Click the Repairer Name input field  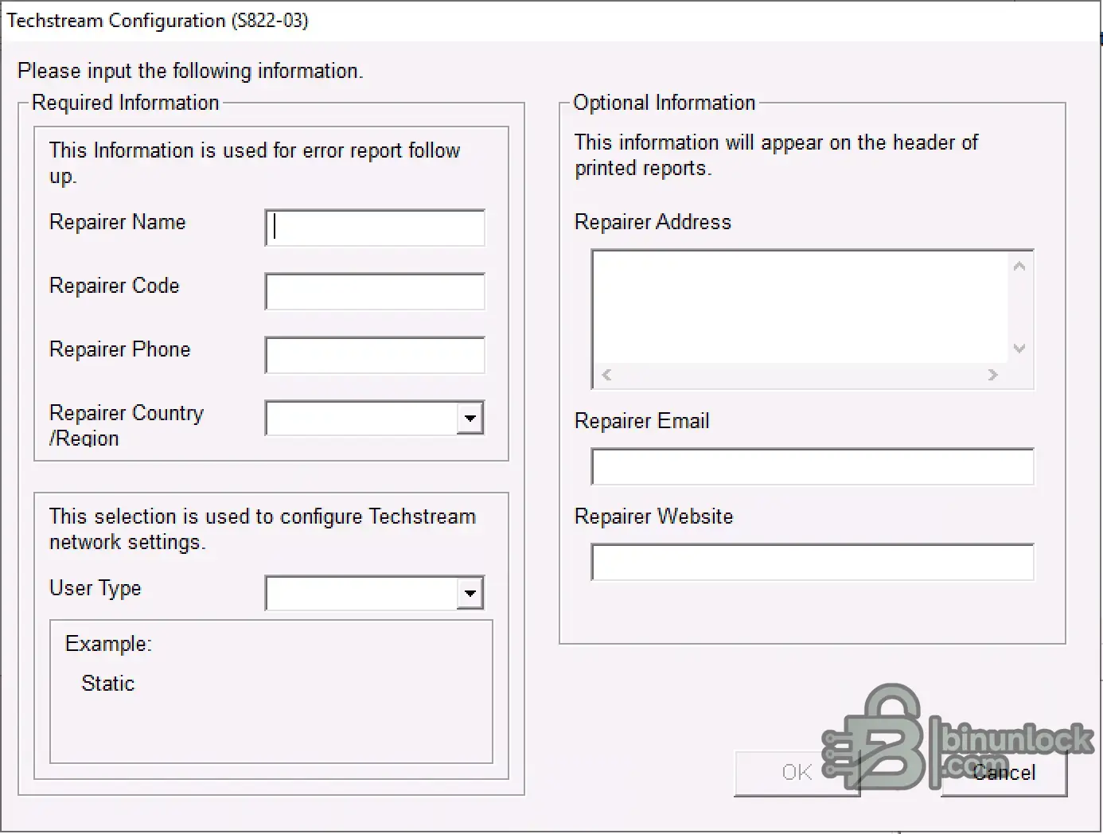pyautogui.click(x=375, y=228)
